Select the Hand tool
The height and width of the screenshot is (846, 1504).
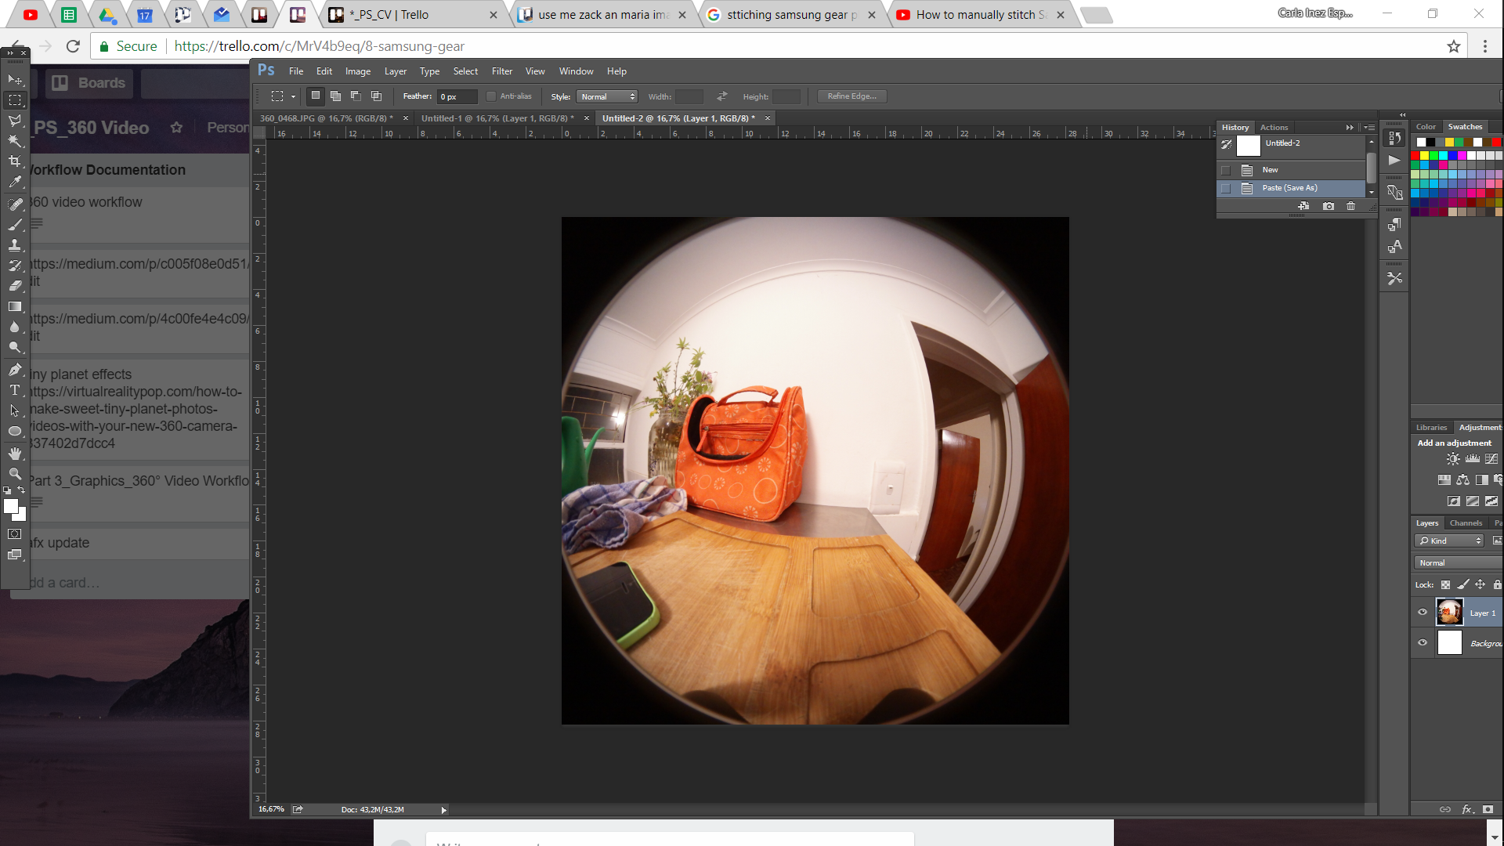[x=15, y=454]
